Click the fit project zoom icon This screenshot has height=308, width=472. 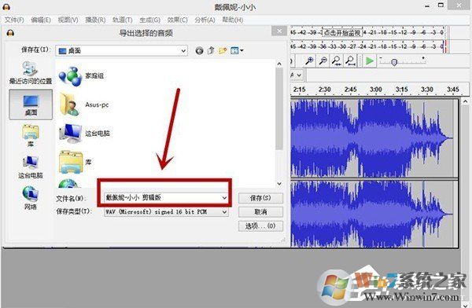point(350,61)
